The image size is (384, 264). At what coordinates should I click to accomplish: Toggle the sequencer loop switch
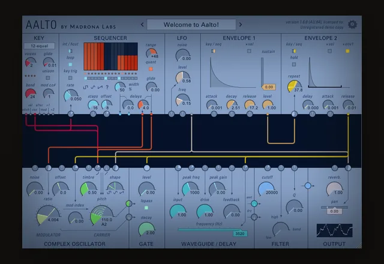point(70,64)
